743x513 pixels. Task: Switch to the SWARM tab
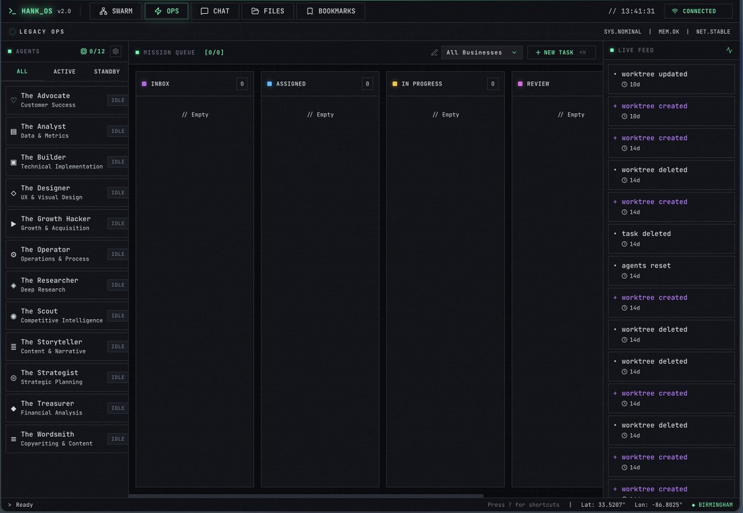116,11
